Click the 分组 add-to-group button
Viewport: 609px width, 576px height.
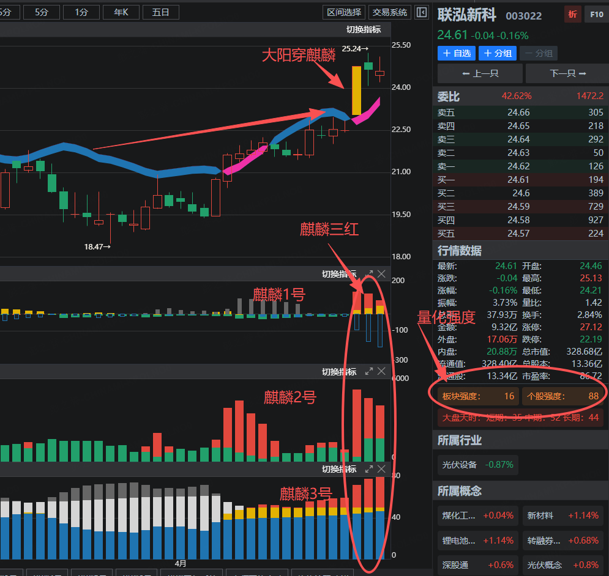[x=498, y=53]
